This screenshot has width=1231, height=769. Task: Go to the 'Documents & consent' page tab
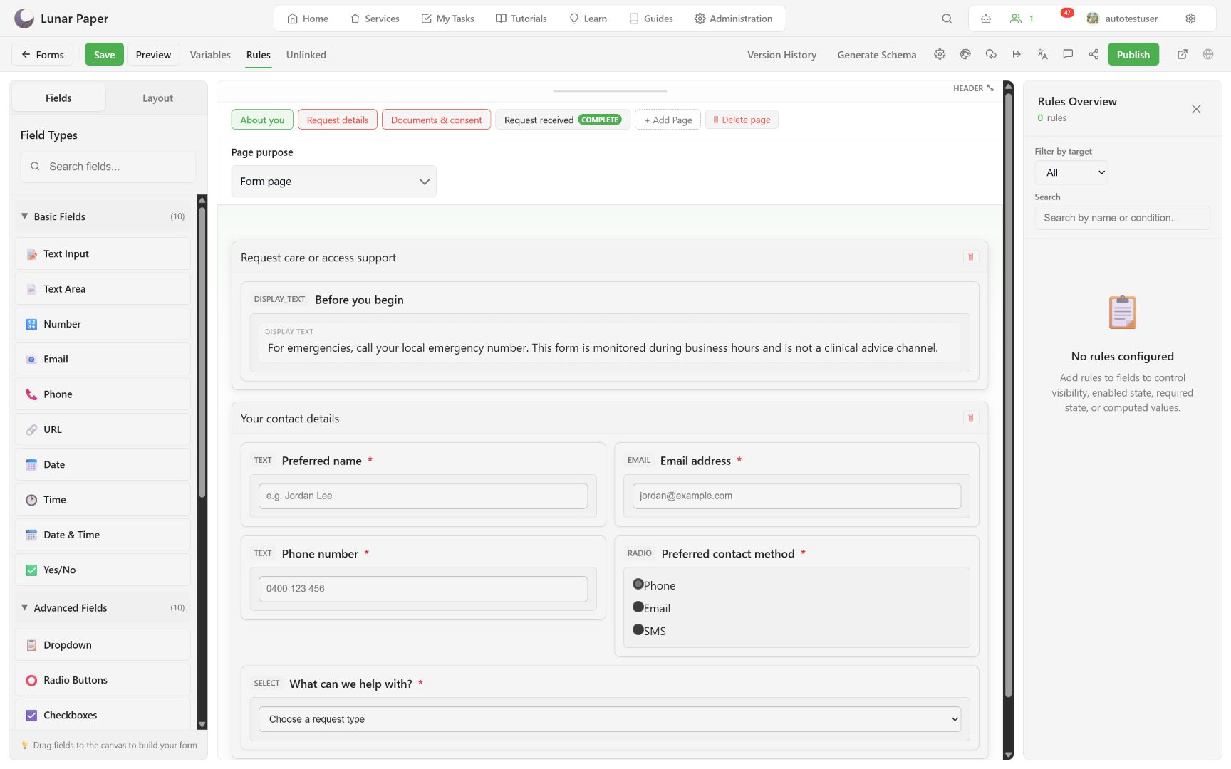[436, 120]
